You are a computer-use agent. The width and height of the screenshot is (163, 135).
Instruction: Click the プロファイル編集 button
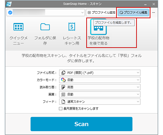click(133, 12)
